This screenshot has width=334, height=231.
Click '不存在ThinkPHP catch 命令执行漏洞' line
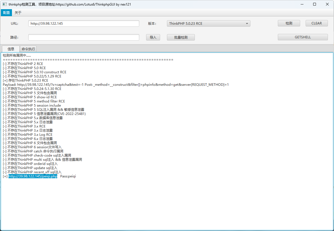point(33,151)
